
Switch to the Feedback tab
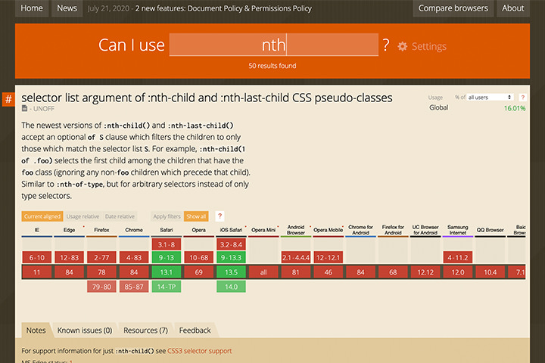point(195,330)
